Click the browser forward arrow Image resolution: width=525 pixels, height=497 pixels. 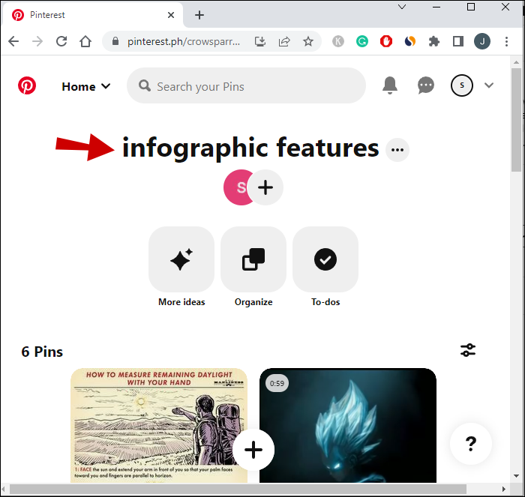pos(37,41)
